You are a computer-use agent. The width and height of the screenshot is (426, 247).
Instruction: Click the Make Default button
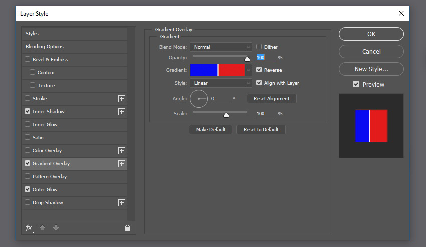click(x=210, y=130)
